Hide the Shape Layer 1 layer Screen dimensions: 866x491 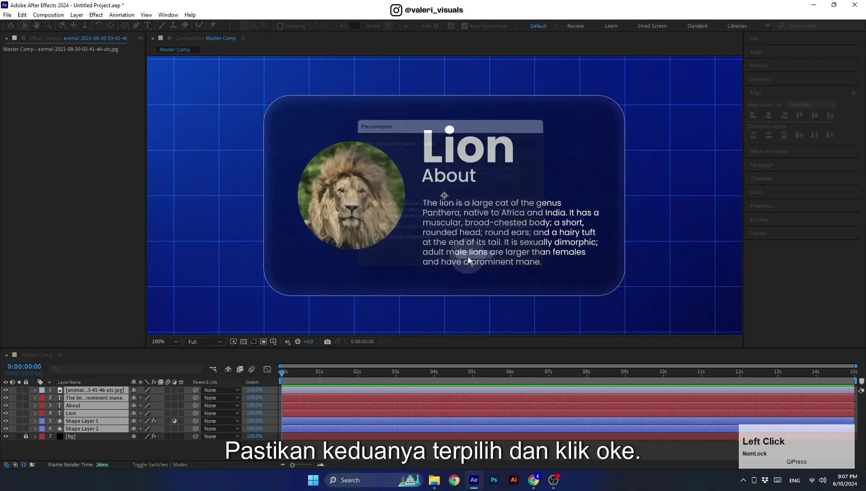pos(6,421)
